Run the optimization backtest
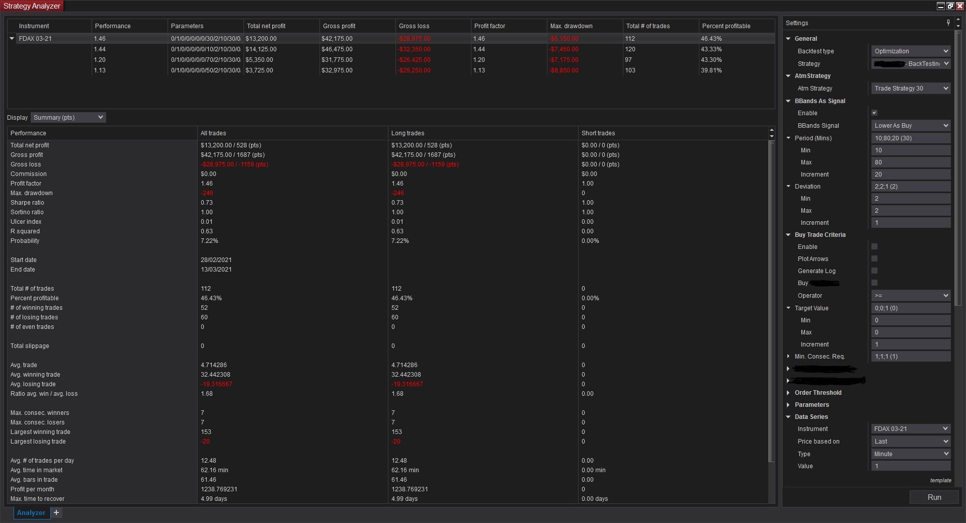The width and height of the screenshot is (966, 523). coord(934,497)
